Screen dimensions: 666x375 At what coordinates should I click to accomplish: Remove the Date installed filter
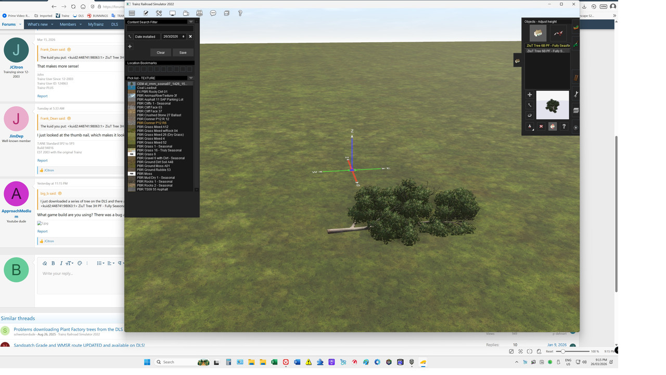(x=190, y=37)
